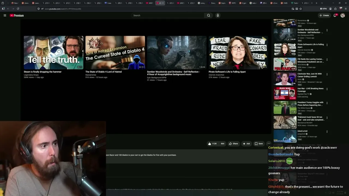
Task: Open FBI Raids sidebar video thumbnail
Action: click(285, 64)
